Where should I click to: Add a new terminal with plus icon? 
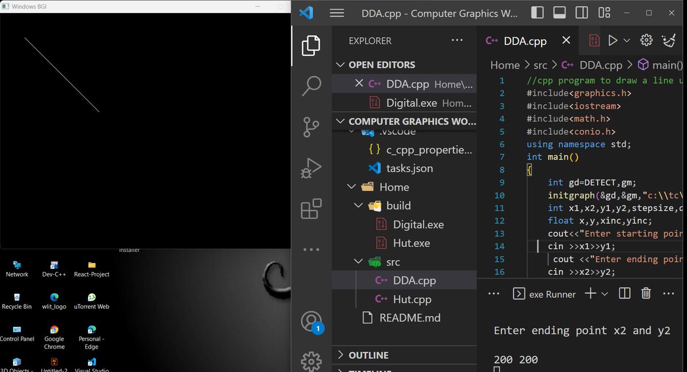tap(590, 293)
